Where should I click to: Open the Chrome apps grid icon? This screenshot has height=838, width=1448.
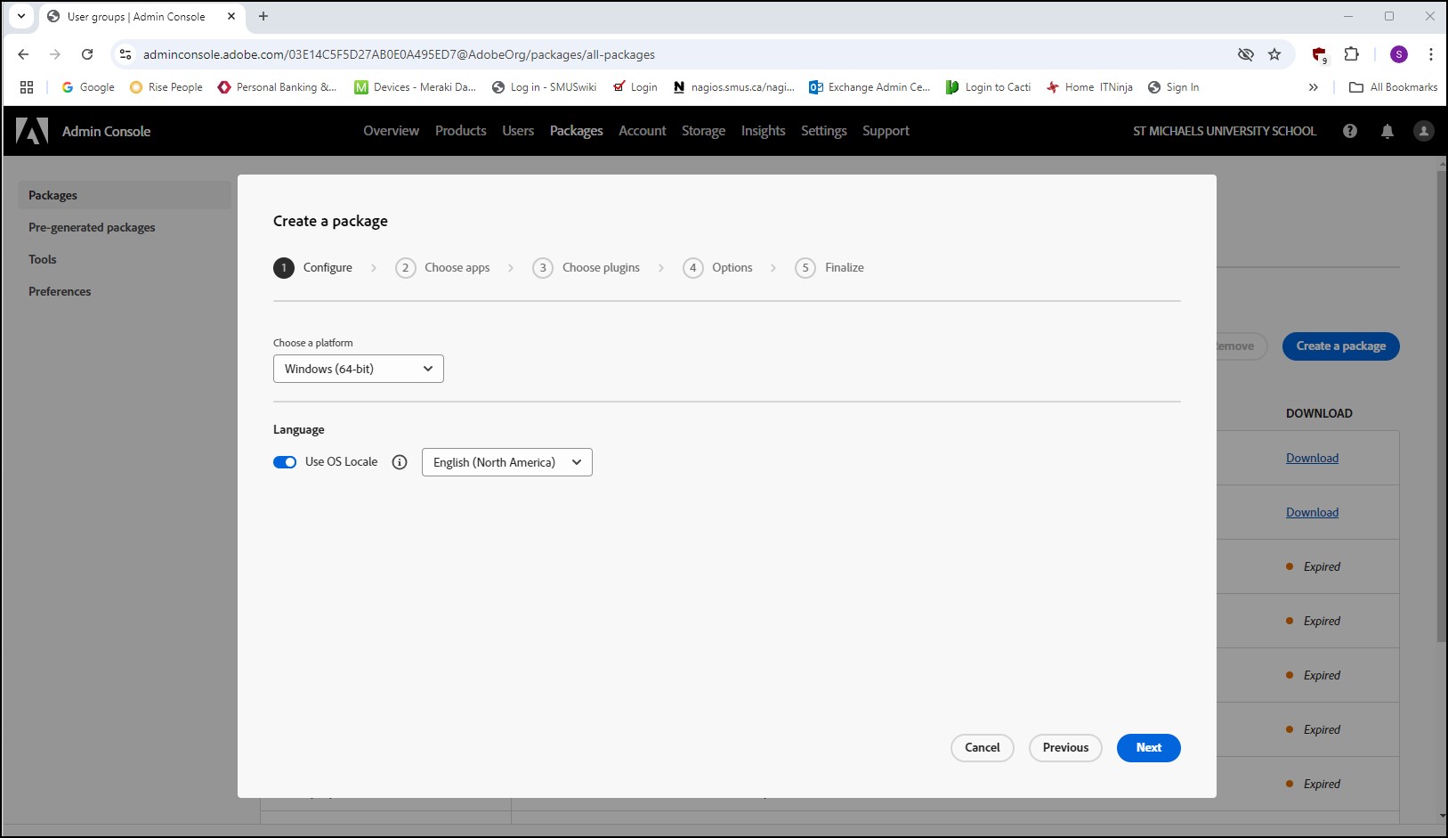pos(27,87)
